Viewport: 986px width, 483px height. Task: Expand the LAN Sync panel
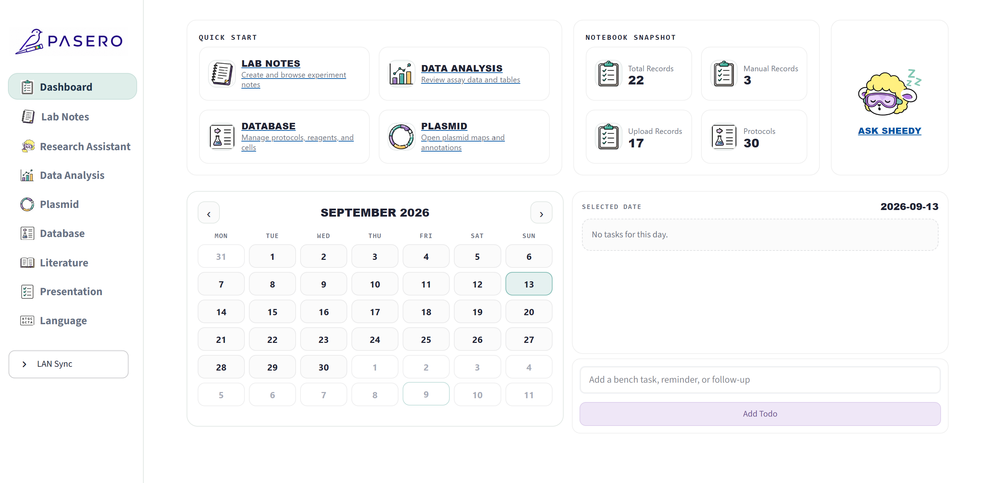tap(69, 364)
